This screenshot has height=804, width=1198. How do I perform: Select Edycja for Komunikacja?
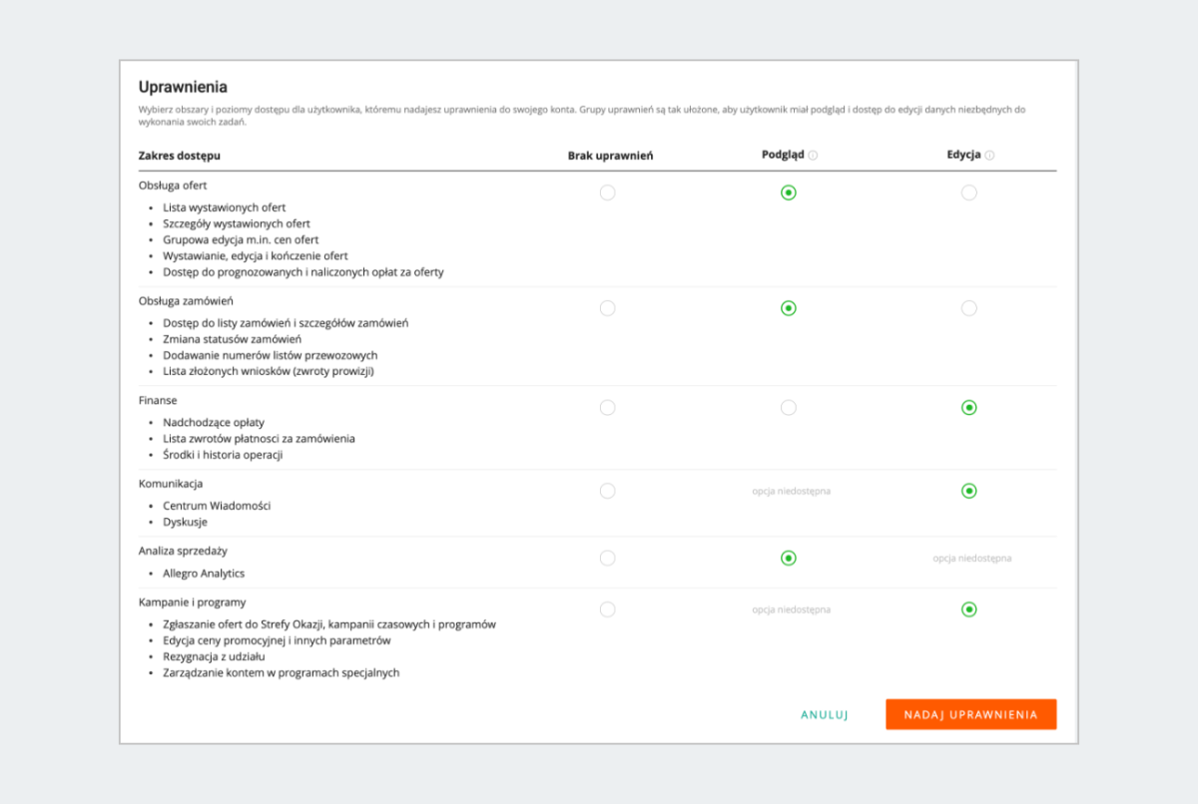coord(968,491)
